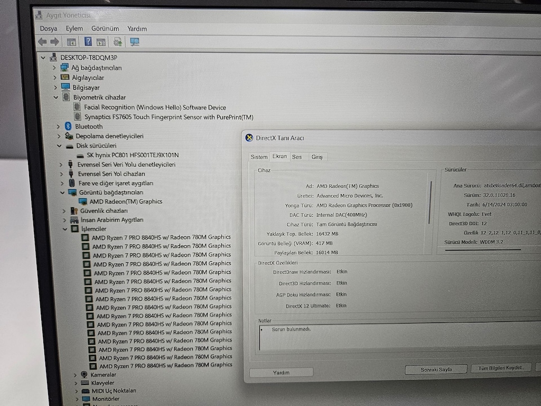The width and height of the screenshot is (541, 406).
Task: Click the Fare ve diğer işaret aygıtları mouse icon
Action: coord(71,182)
